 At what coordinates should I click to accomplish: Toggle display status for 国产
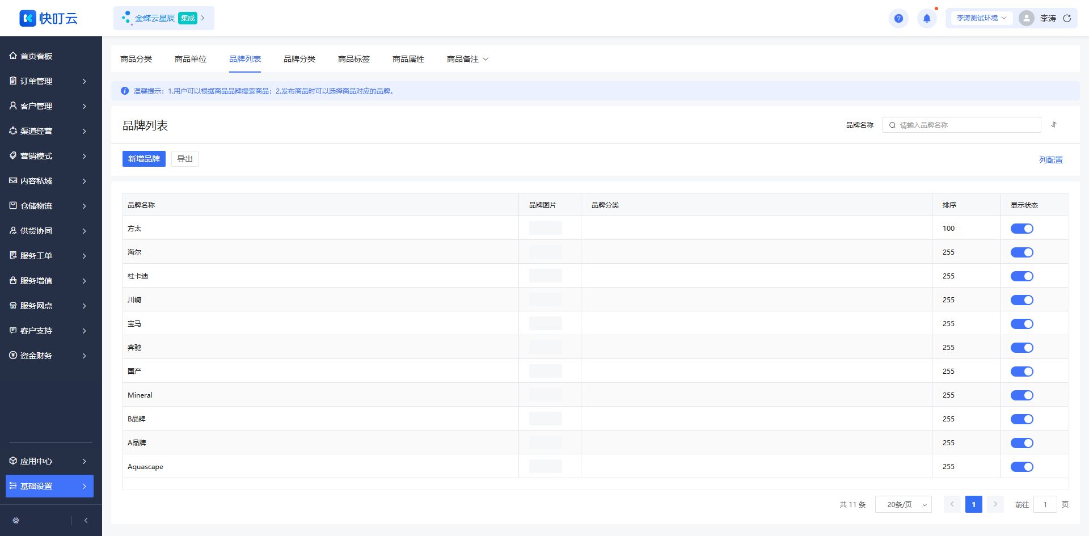point(1022,372)
